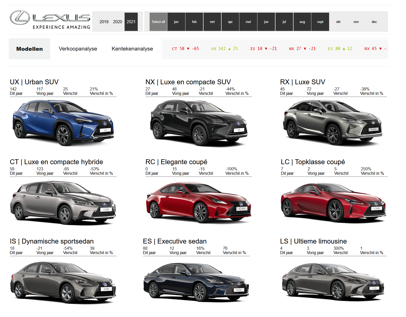Click the red LC Topklasse coupé image
Screen dimensions: 406x317
(333, 202)
